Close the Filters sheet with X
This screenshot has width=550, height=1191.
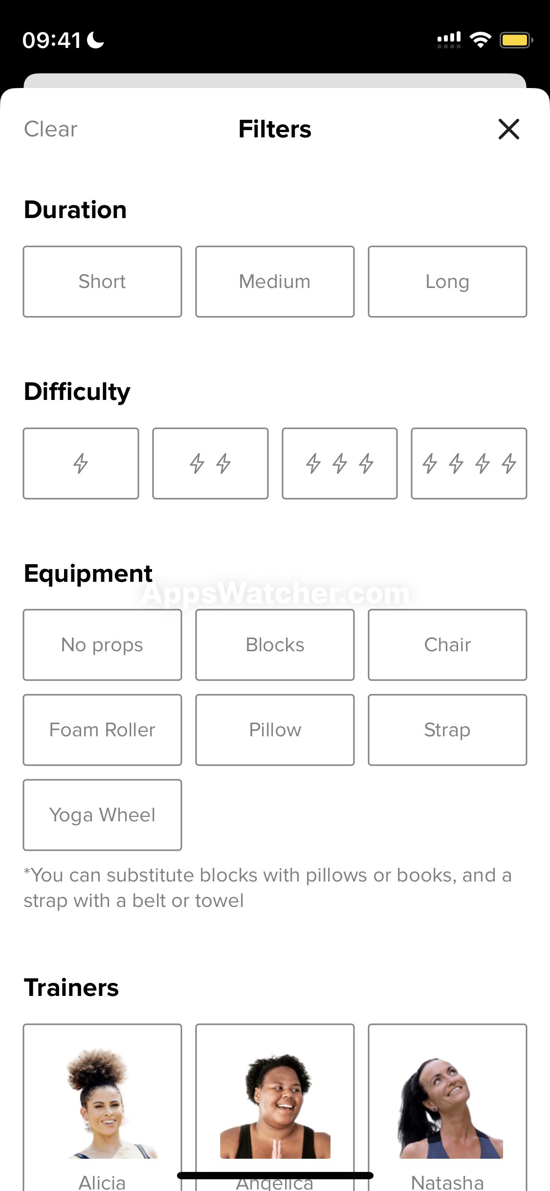(508, 129)
